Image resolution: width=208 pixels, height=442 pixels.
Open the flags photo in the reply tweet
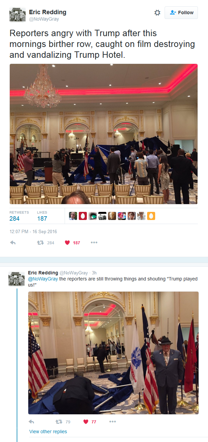coord(113,353)
